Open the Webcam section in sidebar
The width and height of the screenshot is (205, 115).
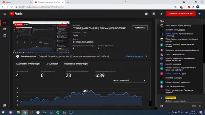[x=5, y=29]
